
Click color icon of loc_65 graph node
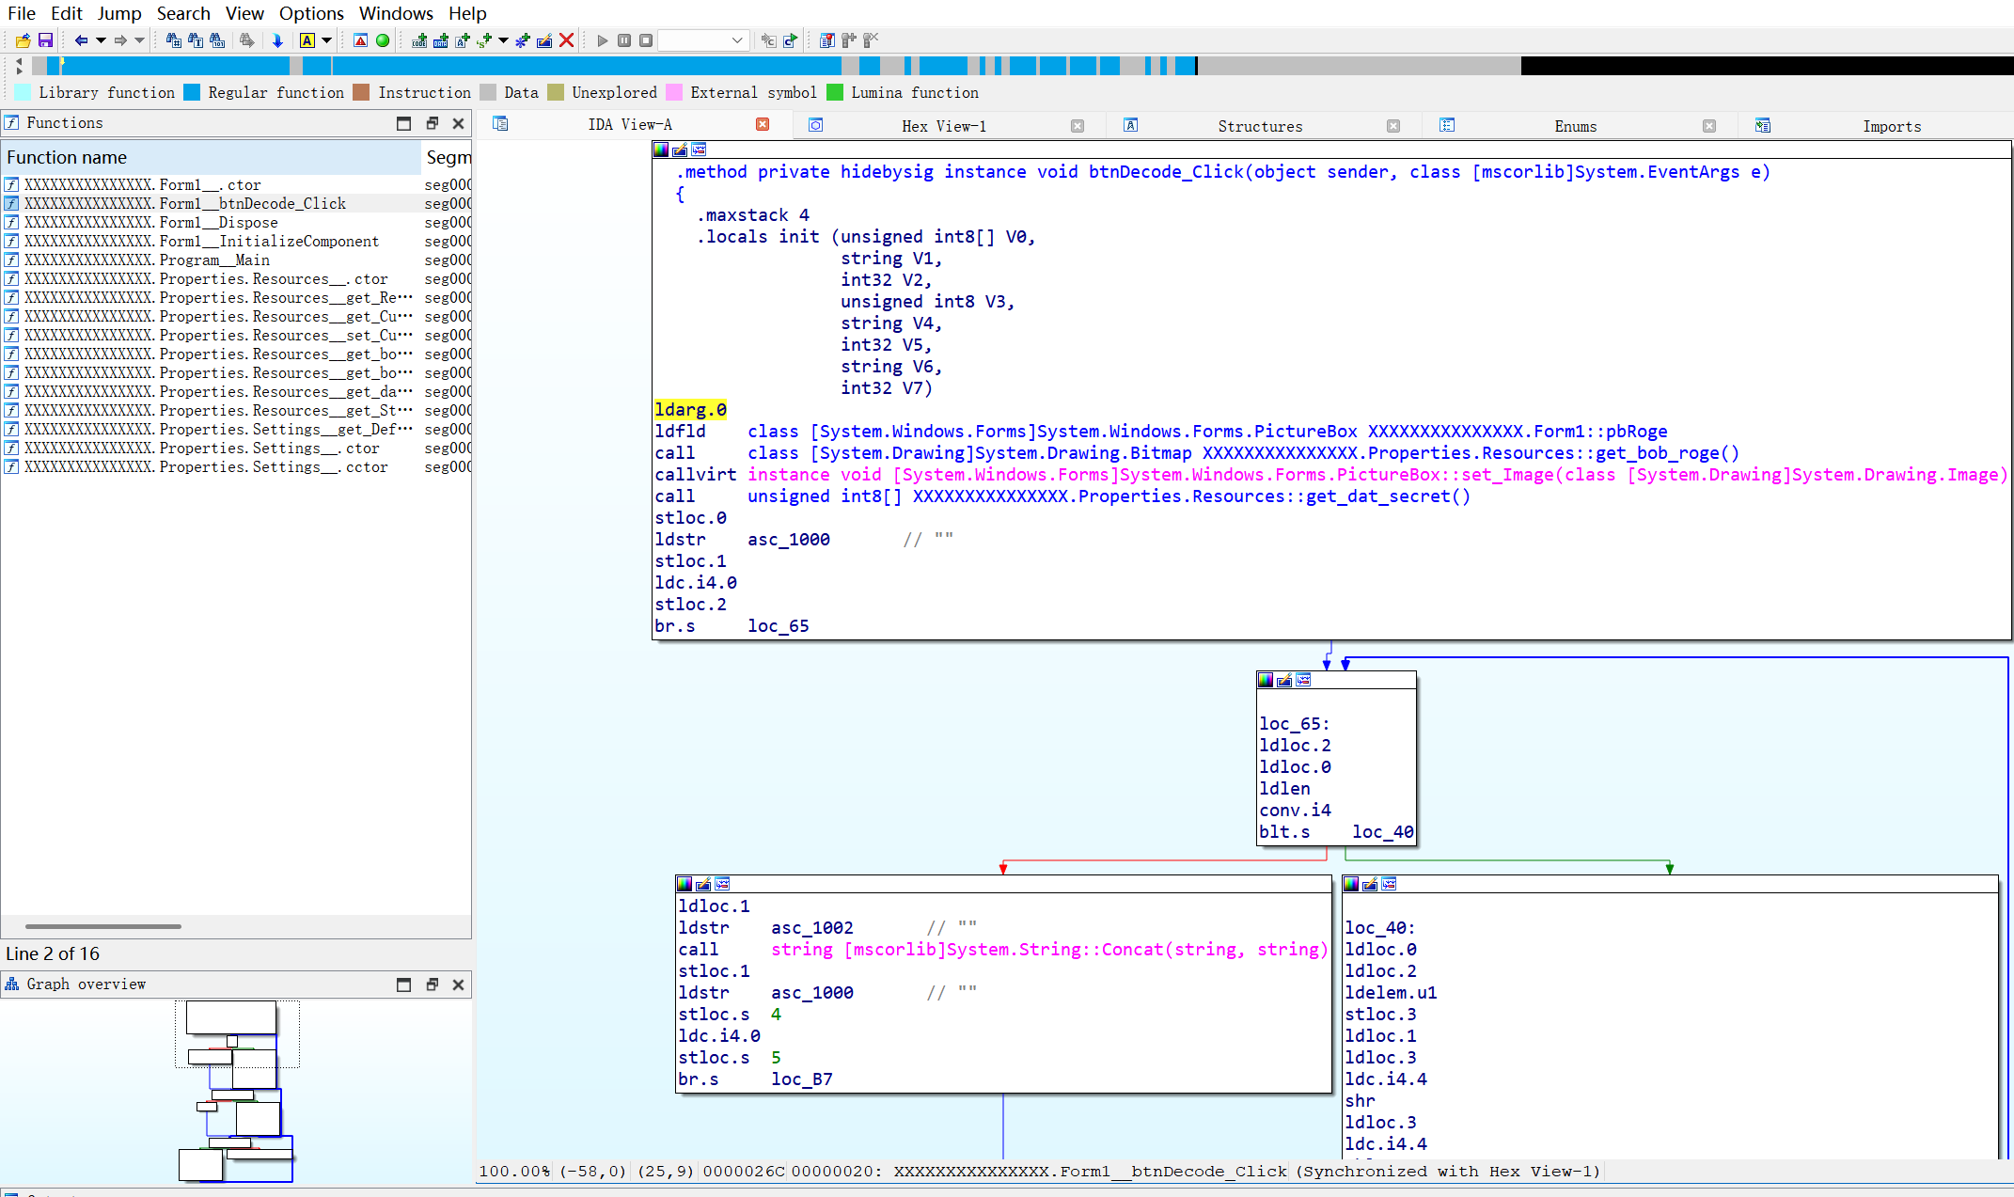(1266, 680)
